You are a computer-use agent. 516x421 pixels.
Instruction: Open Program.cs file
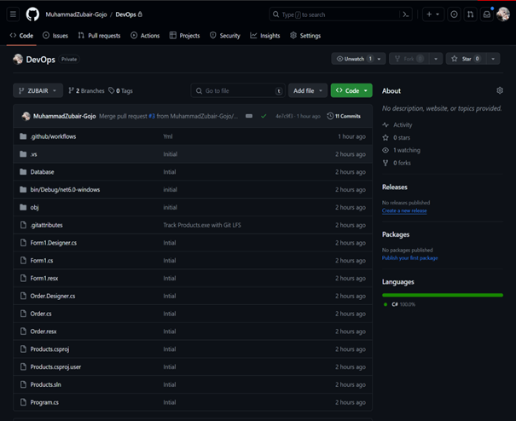tap(44, 402)
